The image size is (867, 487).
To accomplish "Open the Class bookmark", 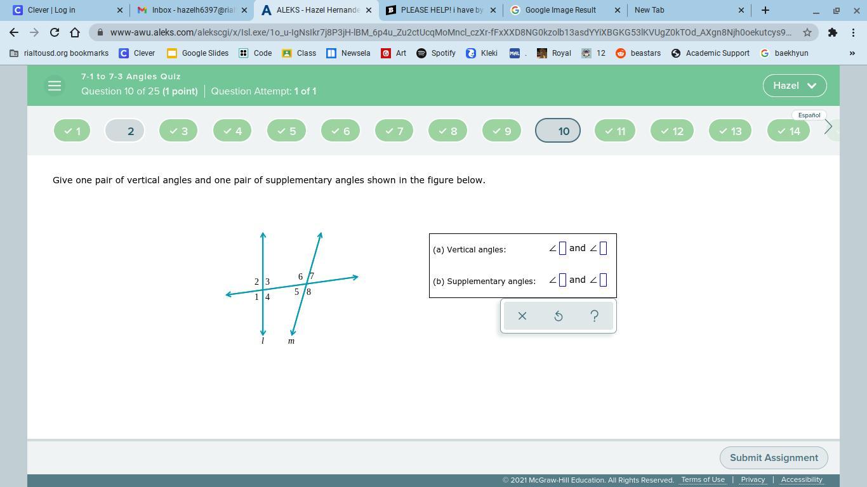I will coord(299,53).
